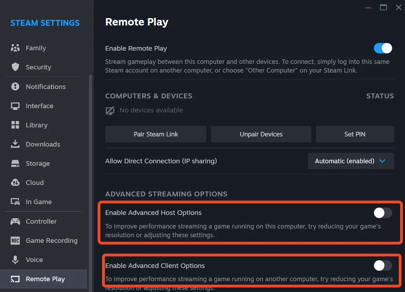Click the Interface monitor icon
The width and height of the screenshot is (405, 292).
tap(16, 106)
